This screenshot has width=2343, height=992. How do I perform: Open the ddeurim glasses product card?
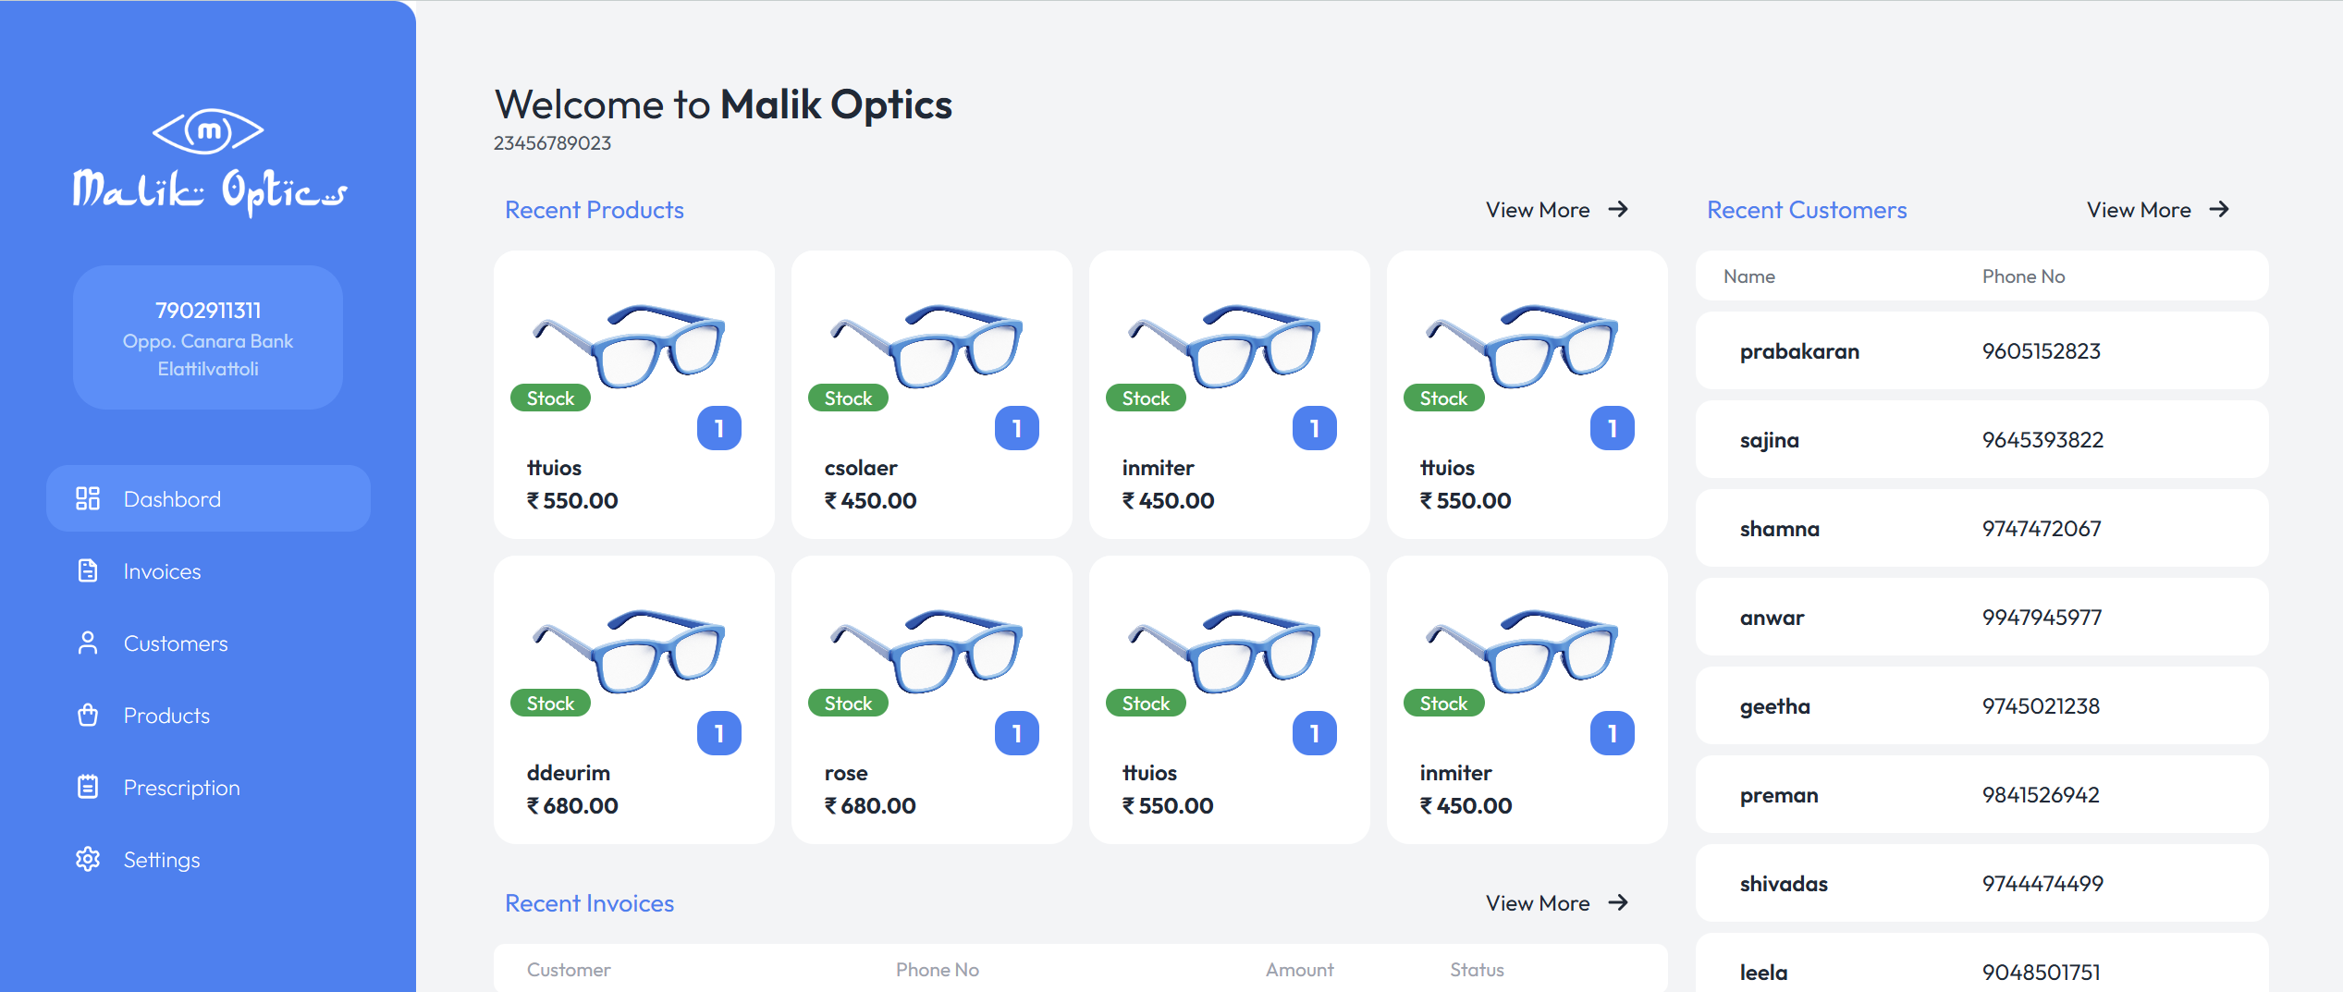point(634,700)
